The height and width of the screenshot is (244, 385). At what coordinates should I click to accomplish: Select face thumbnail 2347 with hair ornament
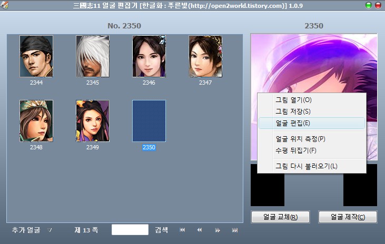click(x=205, y=56)
